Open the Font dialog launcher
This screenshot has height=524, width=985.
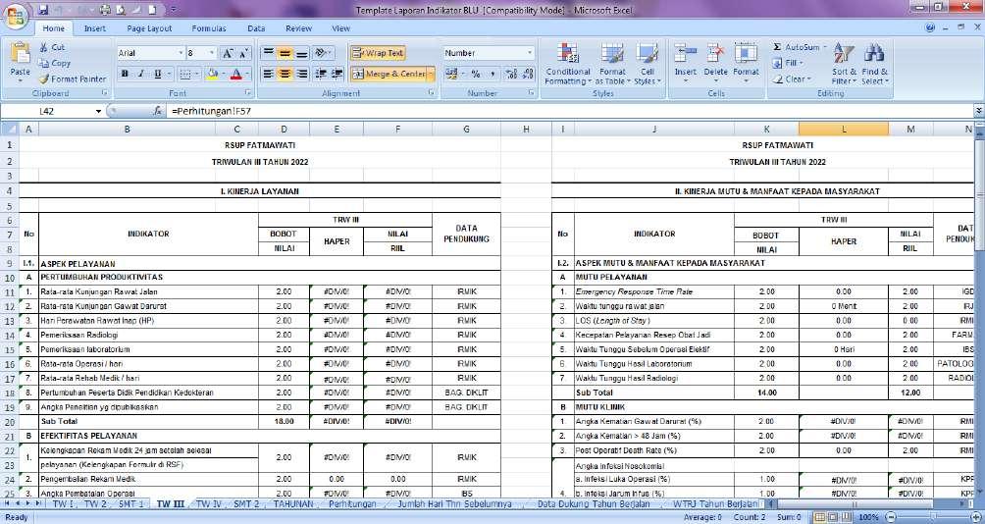click(x=248, y=93)
